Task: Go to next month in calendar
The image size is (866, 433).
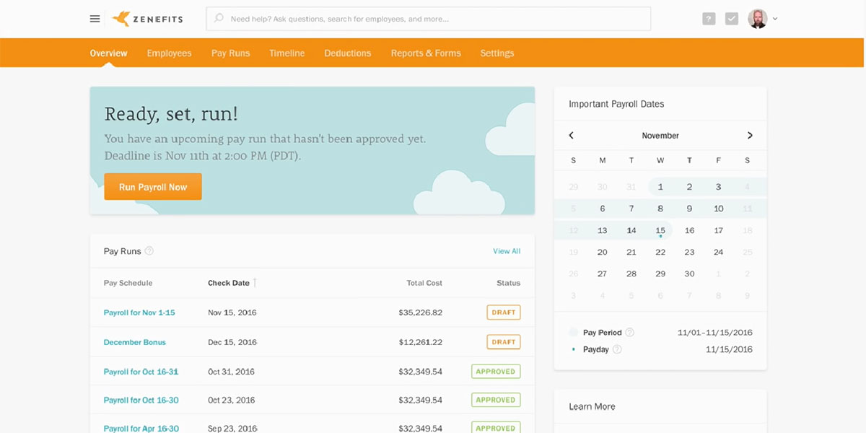Action: (750, 136)
